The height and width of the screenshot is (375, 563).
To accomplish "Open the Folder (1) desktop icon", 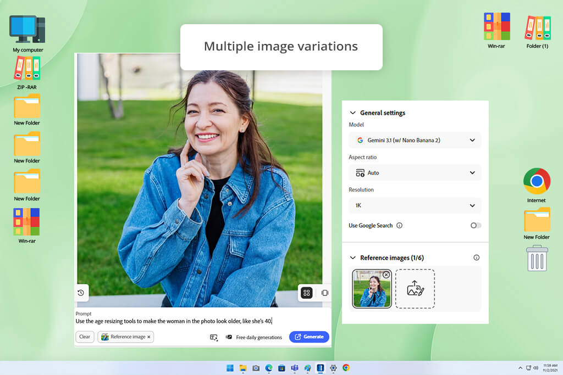I will pyautogui.click(x=537, y=31).
